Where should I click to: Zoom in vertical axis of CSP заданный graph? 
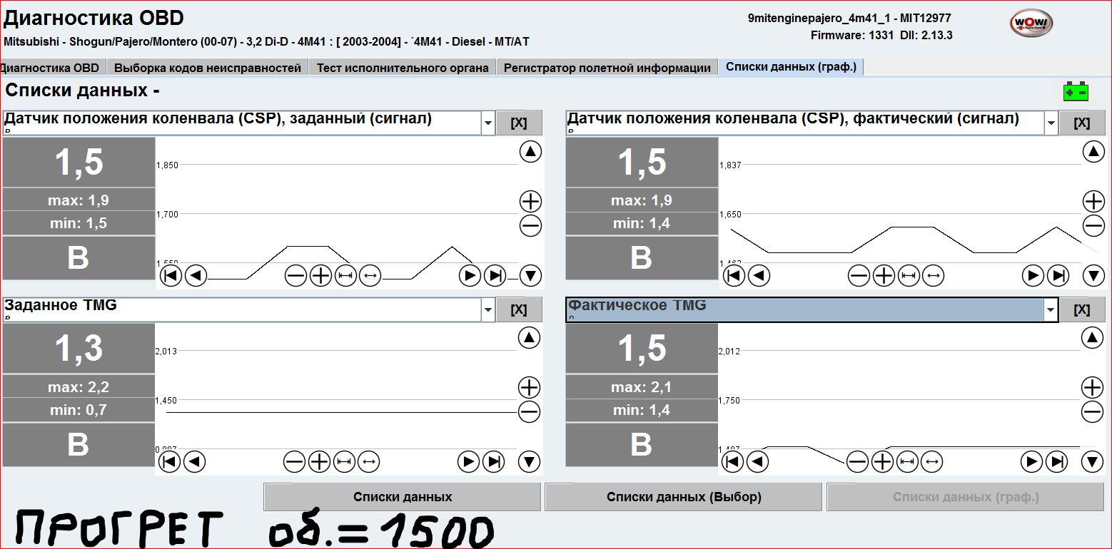[x=530, y=201]
